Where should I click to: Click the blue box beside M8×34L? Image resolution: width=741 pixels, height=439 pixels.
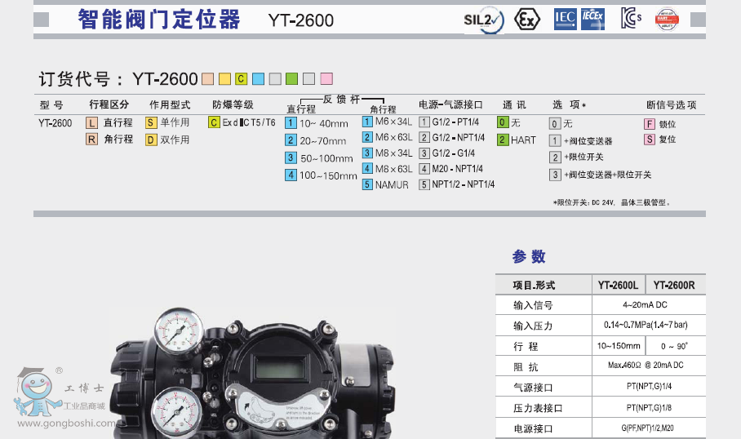[368, 153]
